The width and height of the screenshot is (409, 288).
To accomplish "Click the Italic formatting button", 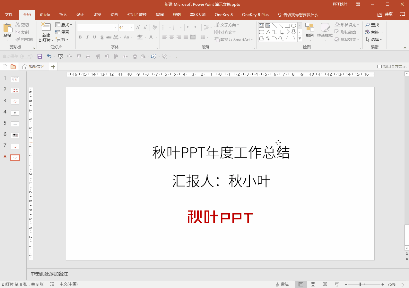I will pos(87,37).
